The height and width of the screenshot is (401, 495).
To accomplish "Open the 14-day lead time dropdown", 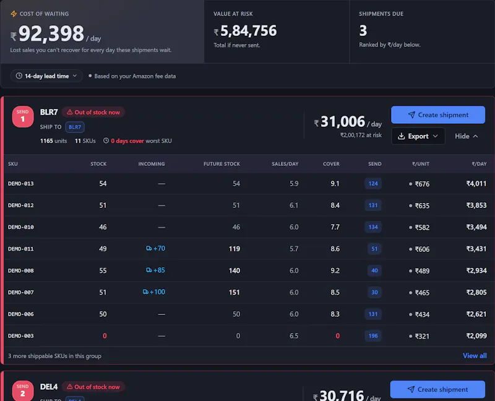I will [46, 75].
